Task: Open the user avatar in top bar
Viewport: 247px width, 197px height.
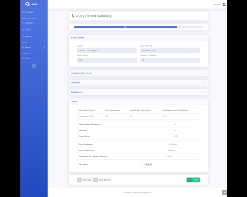Action: (224, 4)
